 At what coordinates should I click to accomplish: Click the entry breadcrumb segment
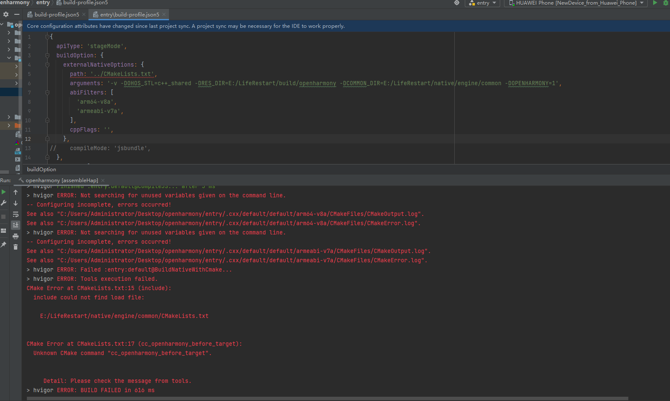pyautogui.click(x=43, y=3)
